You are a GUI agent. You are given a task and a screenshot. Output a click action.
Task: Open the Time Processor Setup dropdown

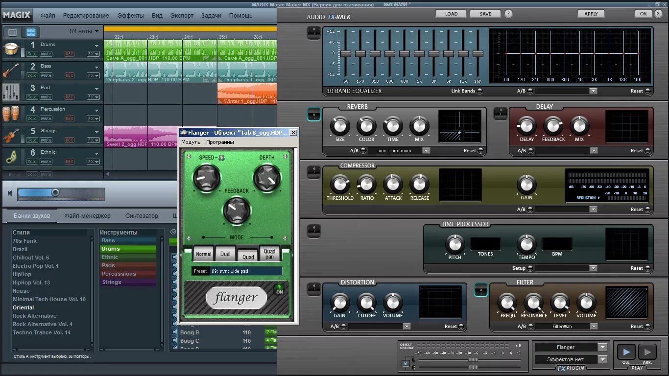(x=593, y=268)
